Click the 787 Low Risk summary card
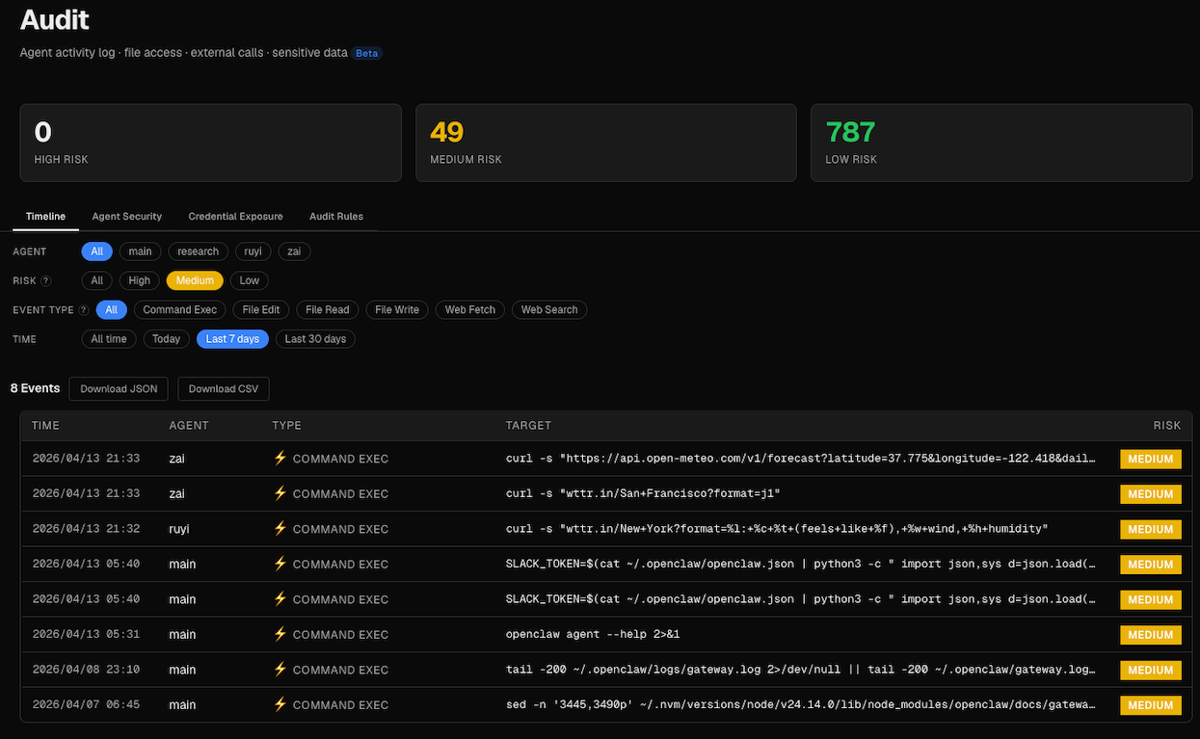Image resolution: width=1200 pixels, height=739 pixels. pos(1001,143)
